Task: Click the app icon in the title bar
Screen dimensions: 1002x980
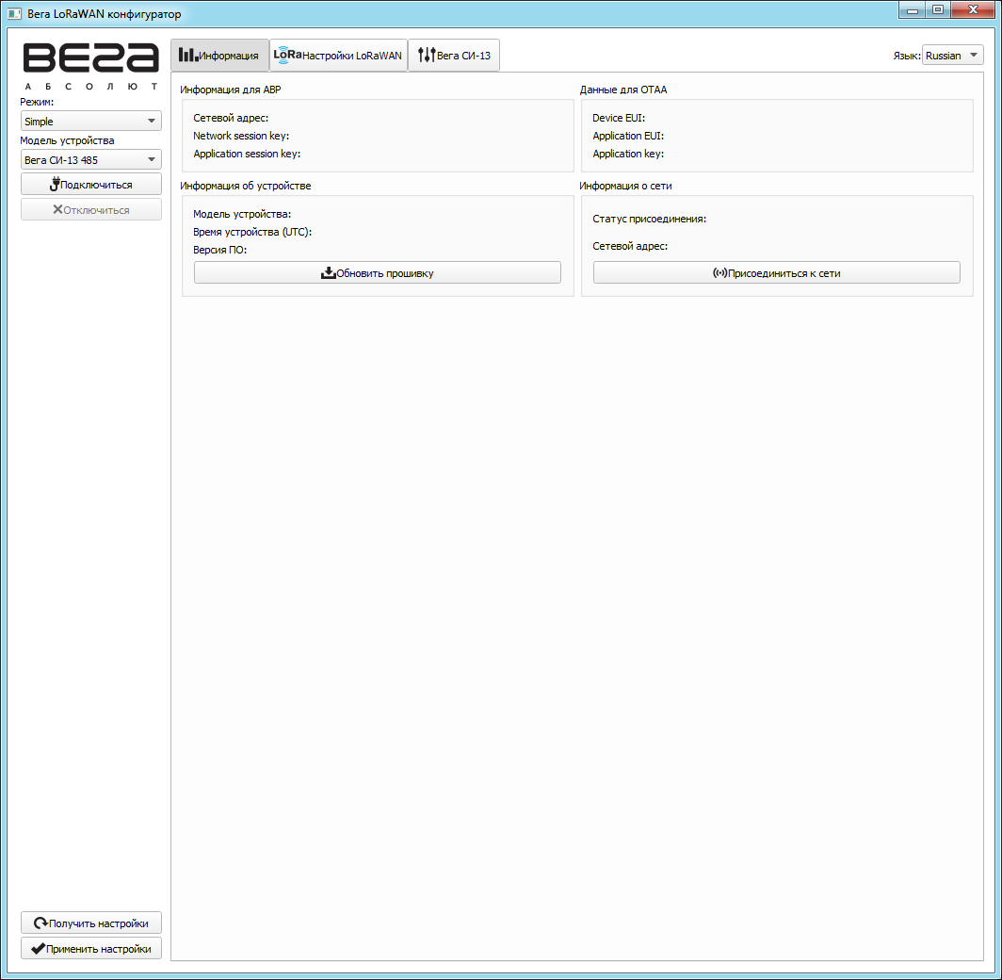Action: pyautogui.click(x=15, y=13)
